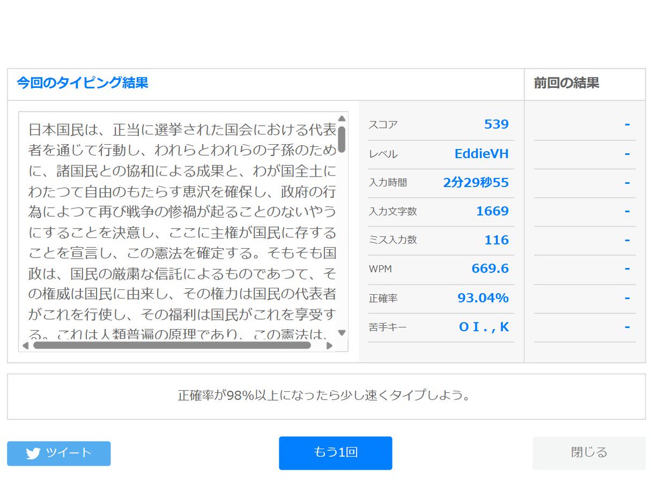Click the もう1回 retry button
Screen dimensions: 651x484
click(x=335, y=453)
